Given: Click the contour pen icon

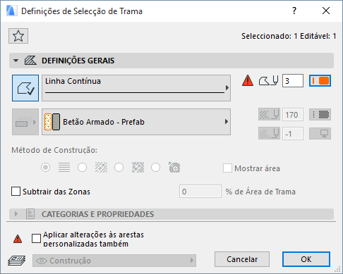Looking at the screenshot, I should (269, 81).
